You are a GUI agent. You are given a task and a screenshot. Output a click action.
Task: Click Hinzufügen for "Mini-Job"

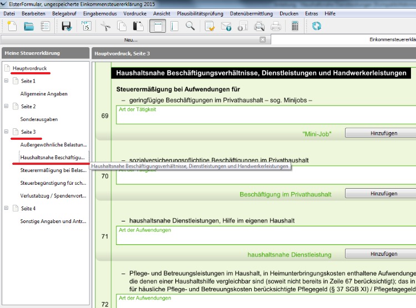click(381, 133)
